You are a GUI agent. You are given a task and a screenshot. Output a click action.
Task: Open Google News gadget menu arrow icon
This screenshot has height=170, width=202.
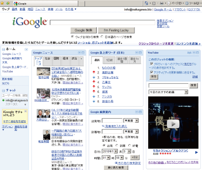pos(80,52)
